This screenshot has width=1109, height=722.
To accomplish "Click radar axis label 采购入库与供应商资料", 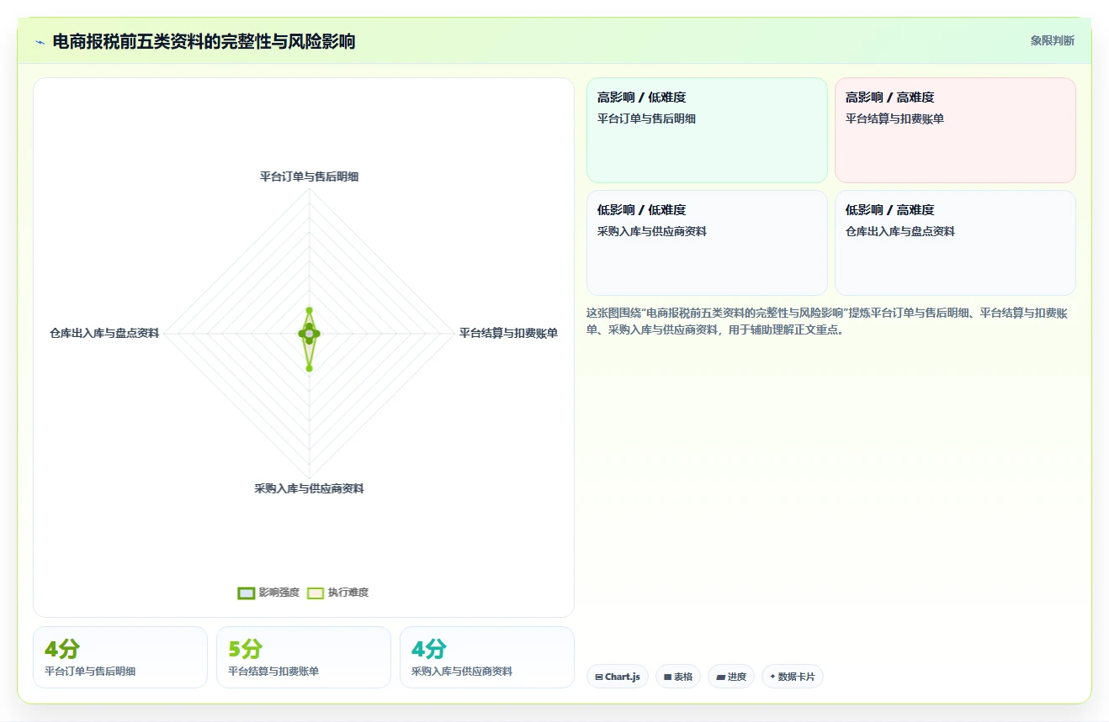I will click(x=310, y=488).
